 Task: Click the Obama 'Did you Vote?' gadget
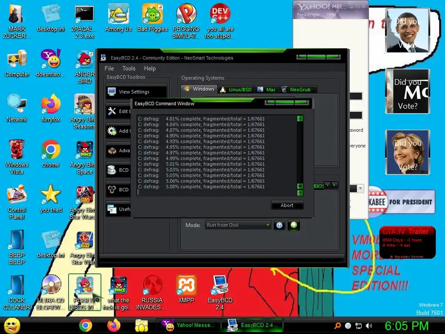tap(408, 30)
